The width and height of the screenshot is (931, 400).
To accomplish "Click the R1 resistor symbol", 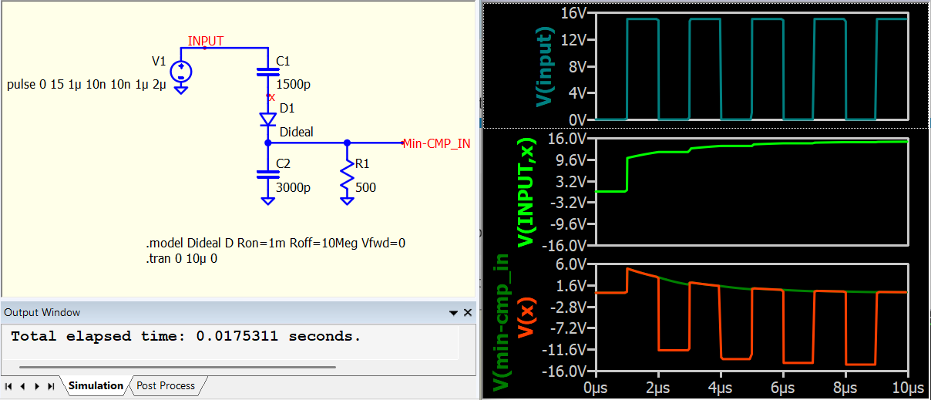I will tap(347, 176).
